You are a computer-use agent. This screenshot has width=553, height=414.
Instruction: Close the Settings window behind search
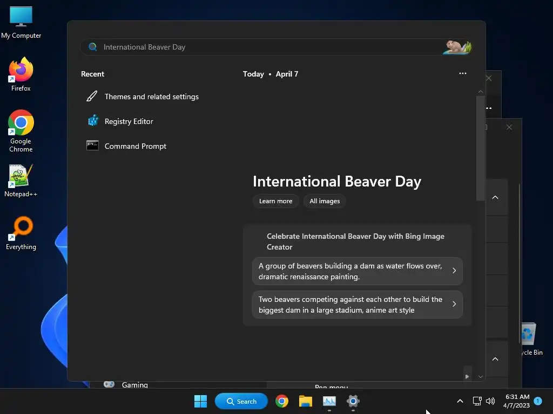[509, 127]
